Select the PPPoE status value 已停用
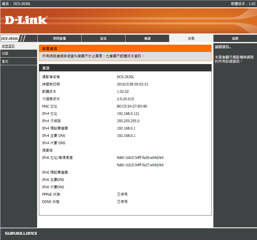Screen dimensions: 257x240 (x=122, y=194)
